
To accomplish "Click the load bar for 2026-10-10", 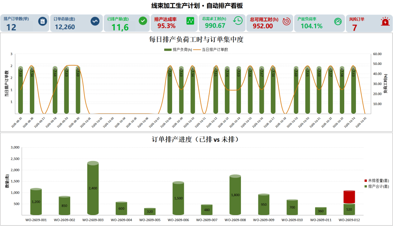I will pos(192,90).
